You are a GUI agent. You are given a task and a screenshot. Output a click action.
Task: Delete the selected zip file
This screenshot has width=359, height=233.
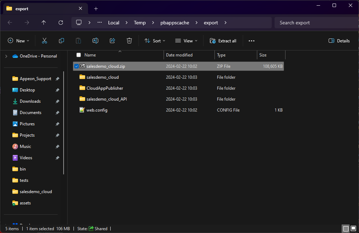(129, 40)
